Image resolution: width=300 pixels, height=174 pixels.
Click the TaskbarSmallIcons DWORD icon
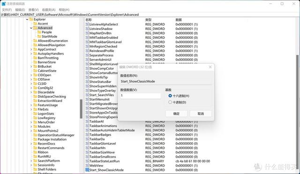(x=88, y=157)
